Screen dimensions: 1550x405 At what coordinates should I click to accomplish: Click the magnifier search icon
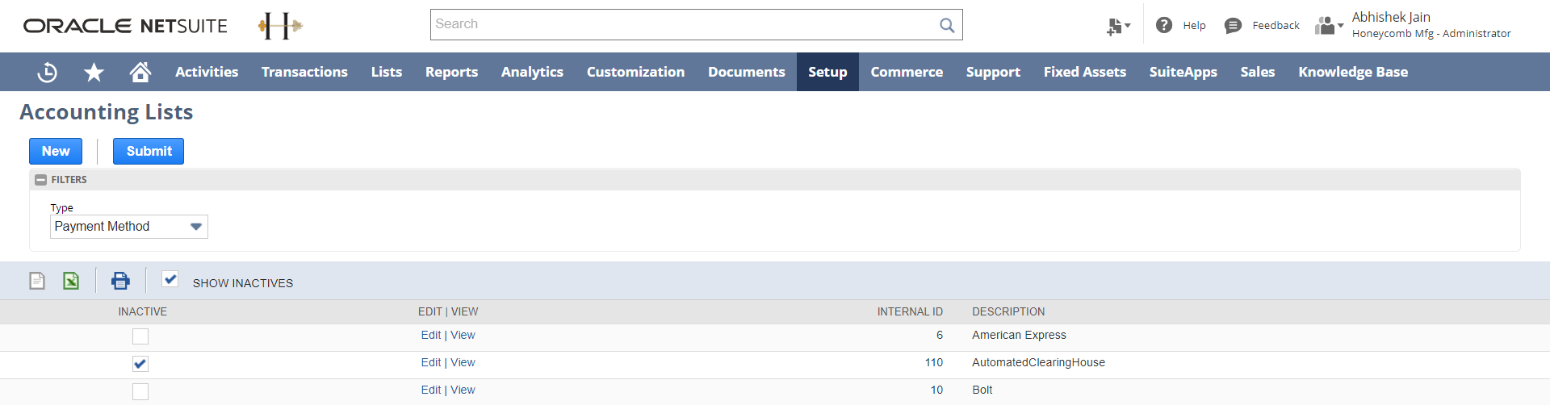(x=947, y=26)
